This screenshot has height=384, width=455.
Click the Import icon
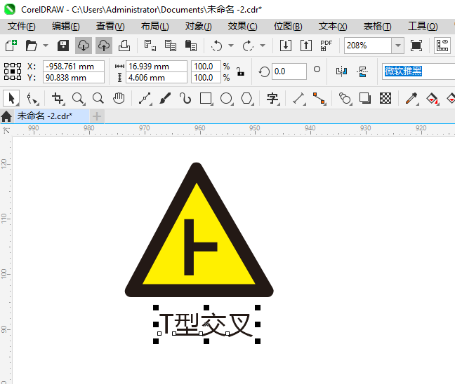[x=286, y=46]
